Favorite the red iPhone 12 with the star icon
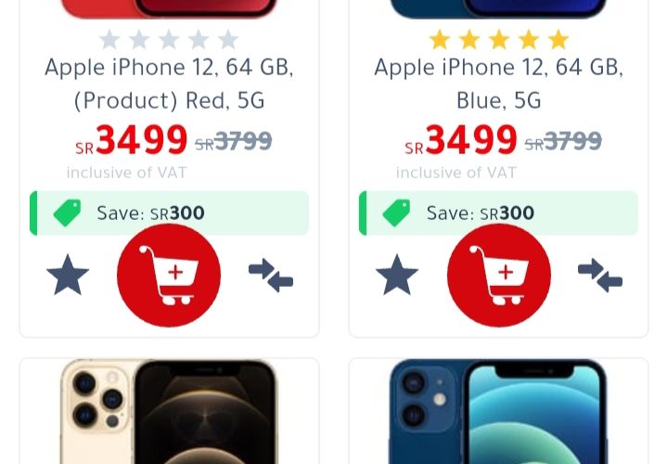 (x=68, y=275)
